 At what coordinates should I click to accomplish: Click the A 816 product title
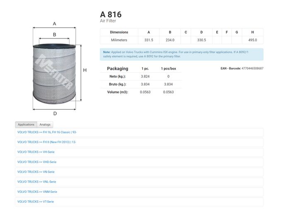(111, 14)
